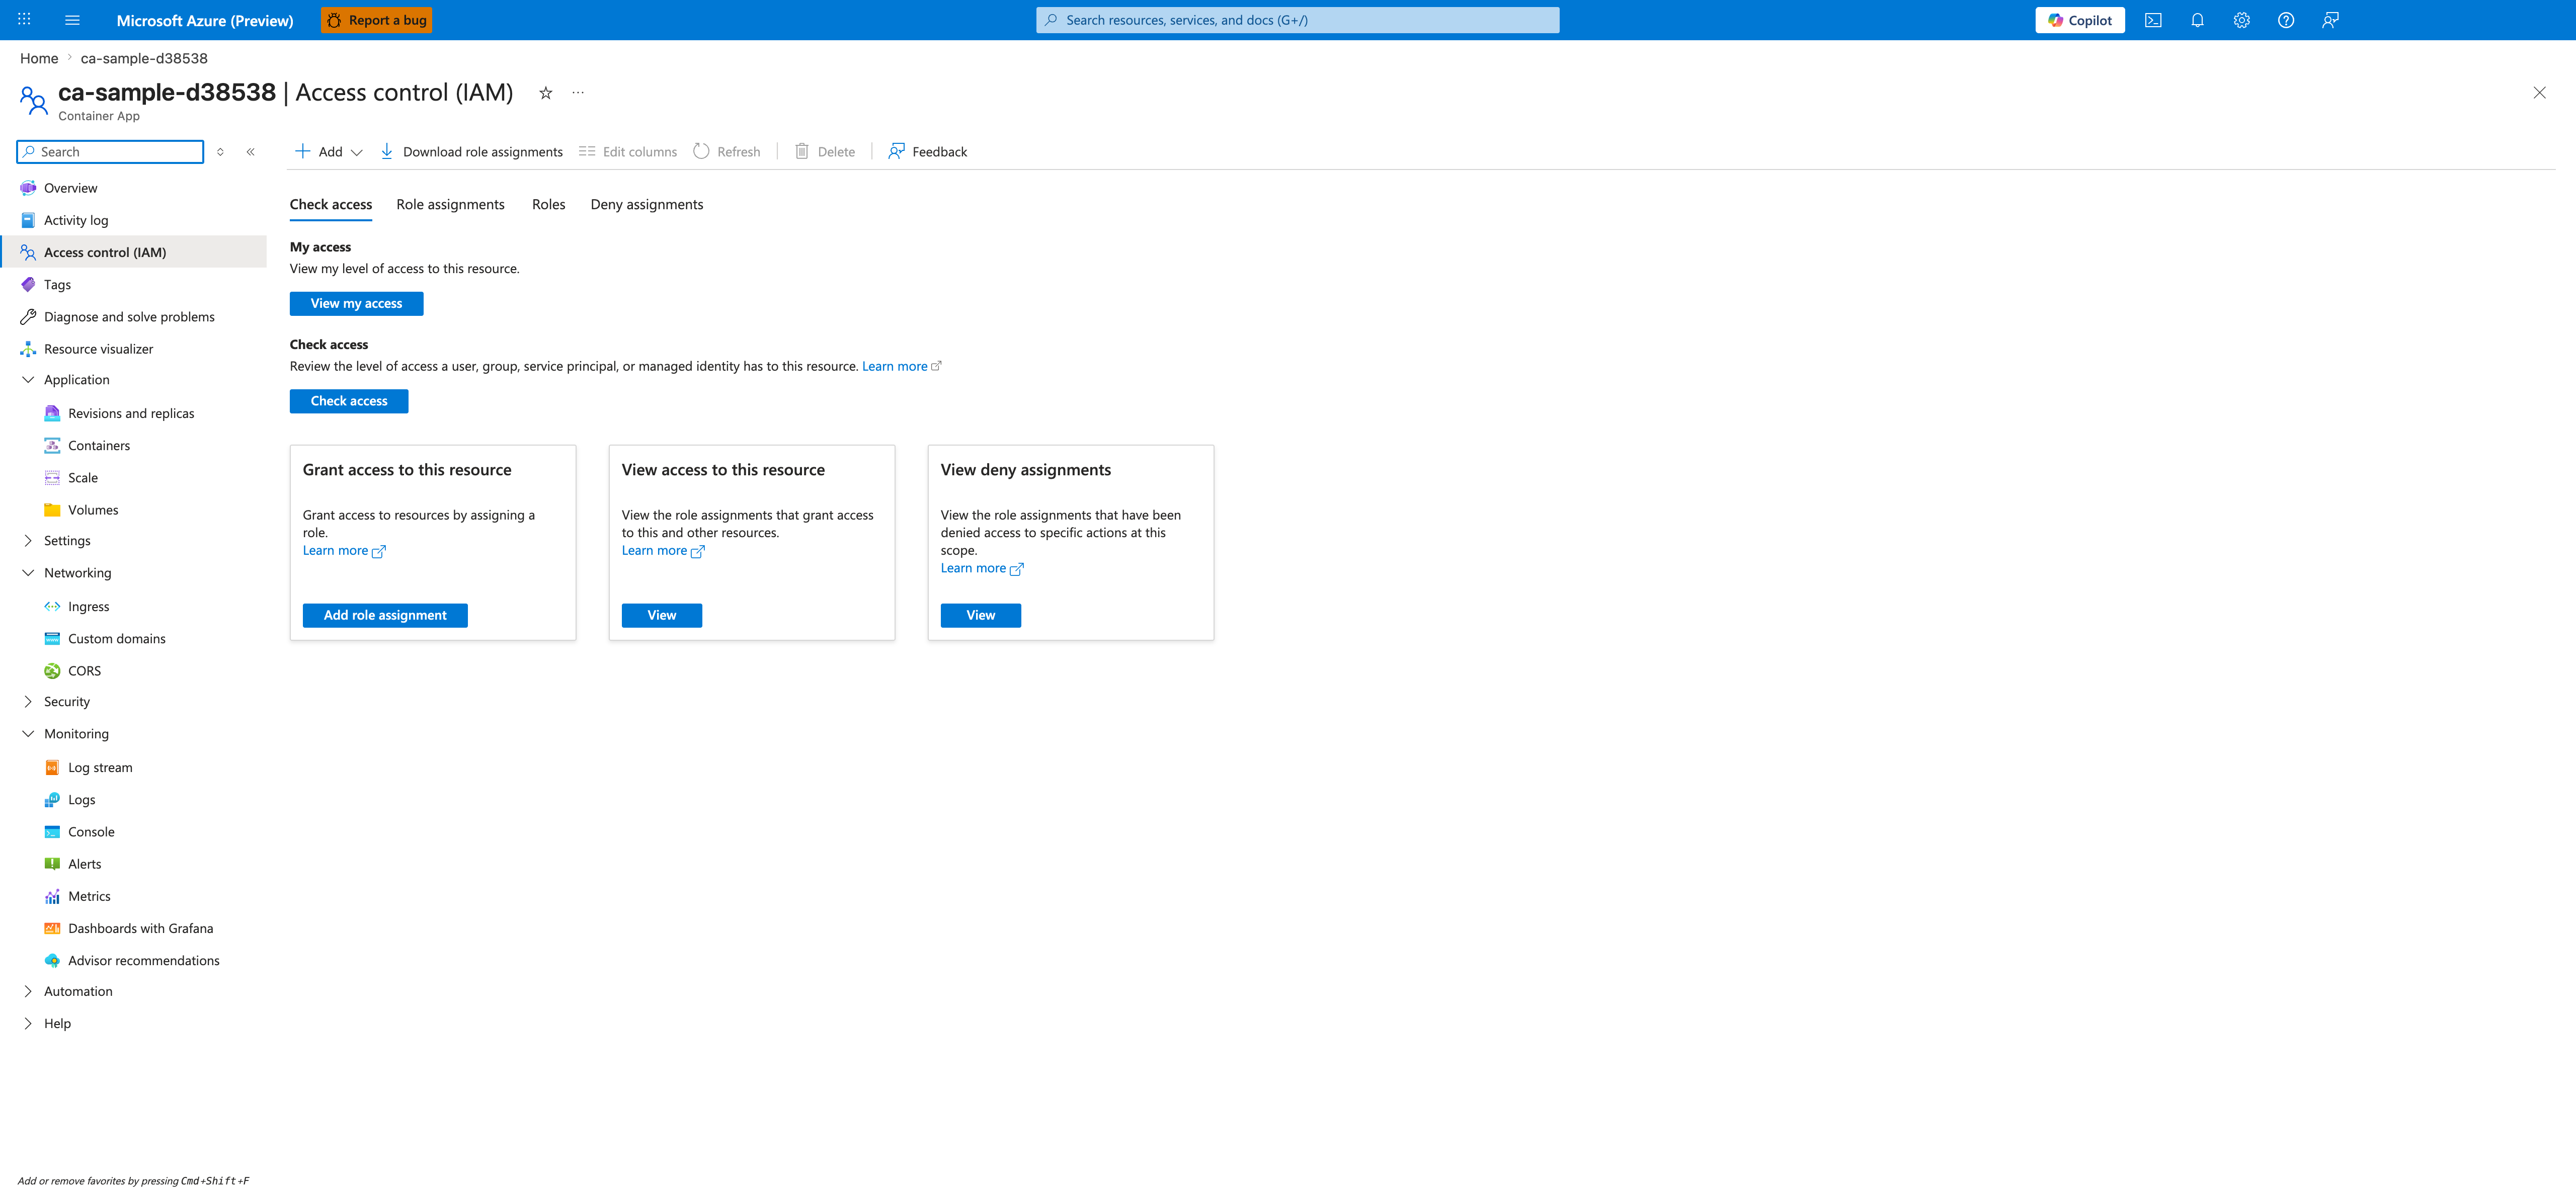The image size is (2576, 1191).
Task: Open the Add dropdown in toolbar
Action: [328, 152]
